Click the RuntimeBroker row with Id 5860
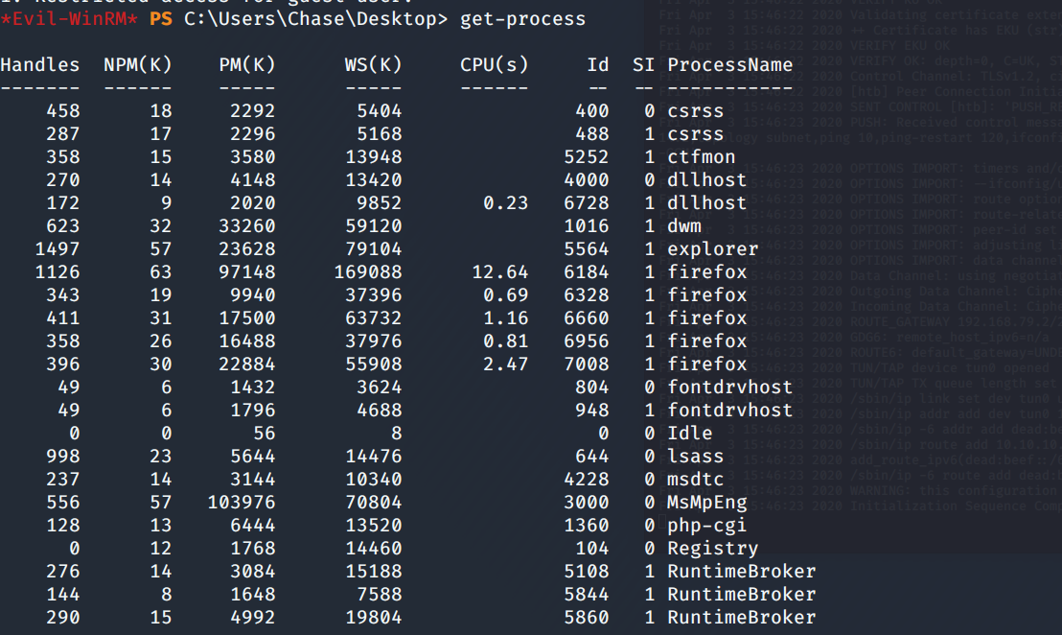This screenshot has width=1062, height=635. pos(741,618)
